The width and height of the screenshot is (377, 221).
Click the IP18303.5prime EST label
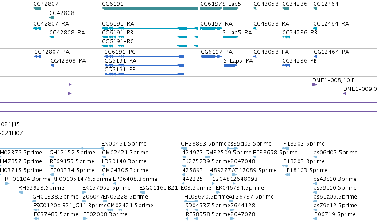pyautogui.click(x=303, y=144)
